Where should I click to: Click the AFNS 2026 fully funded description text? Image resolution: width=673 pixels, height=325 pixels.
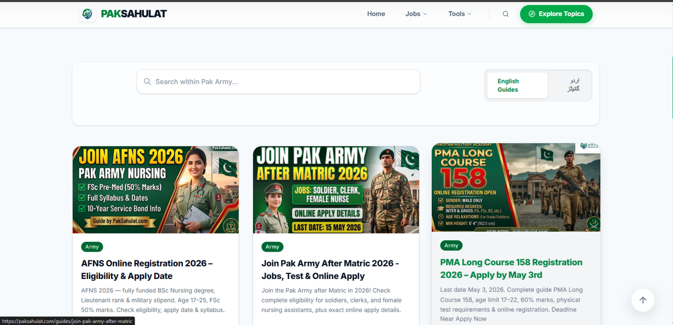[x=153, y=300]
